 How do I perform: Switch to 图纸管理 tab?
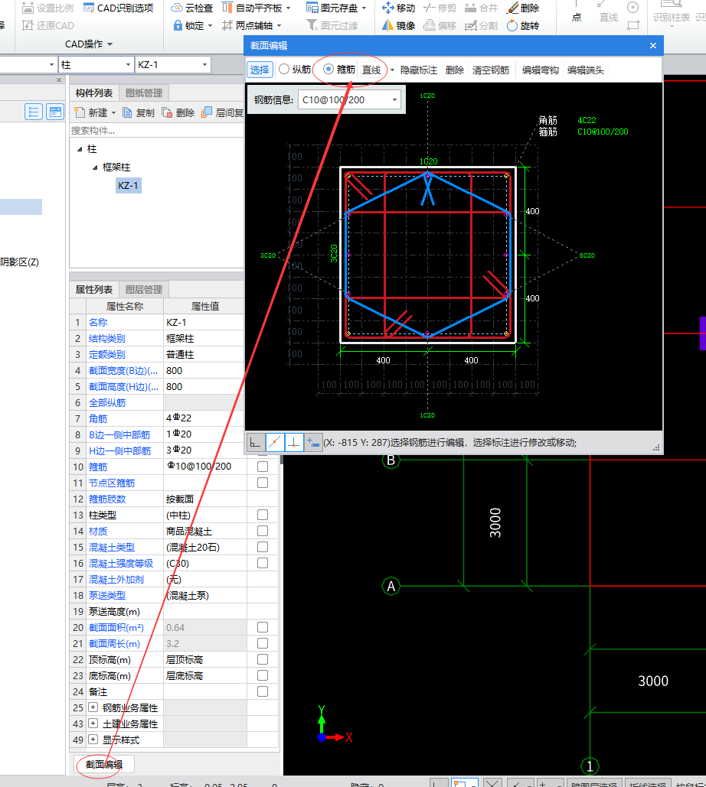click(x=144, y=93)
